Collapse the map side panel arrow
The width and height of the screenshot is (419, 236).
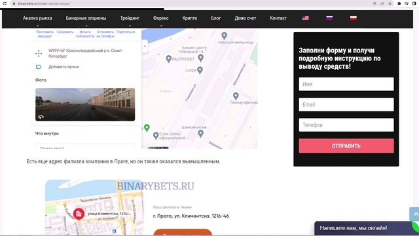145,47
